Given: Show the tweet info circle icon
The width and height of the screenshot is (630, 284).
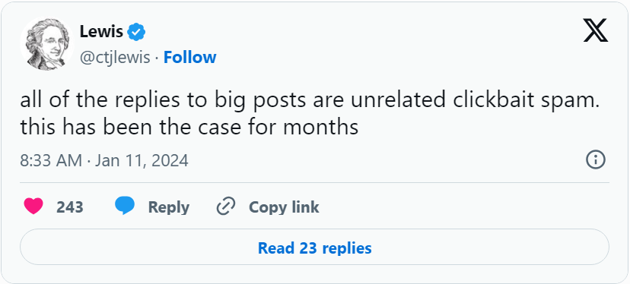Looking at the screenshot, I should [x=596, y=160].
